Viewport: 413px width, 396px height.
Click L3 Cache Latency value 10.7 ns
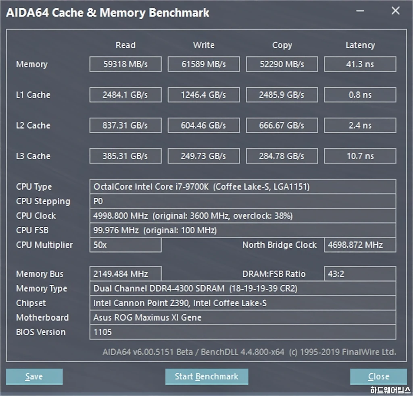coord(360,156)
